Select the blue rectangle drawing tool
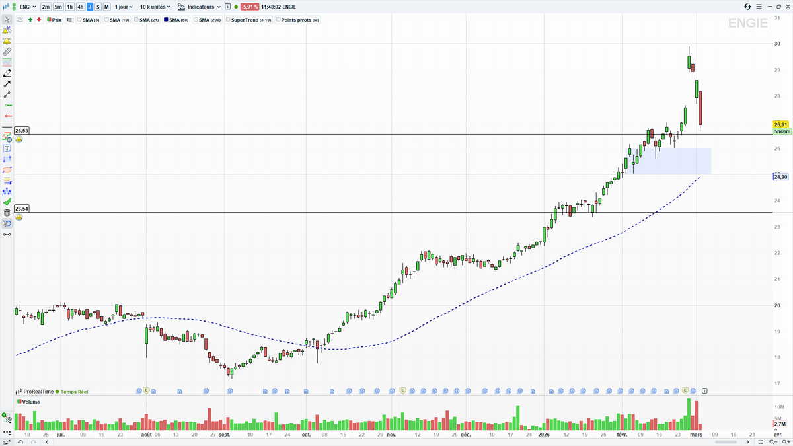 [7, 159]
